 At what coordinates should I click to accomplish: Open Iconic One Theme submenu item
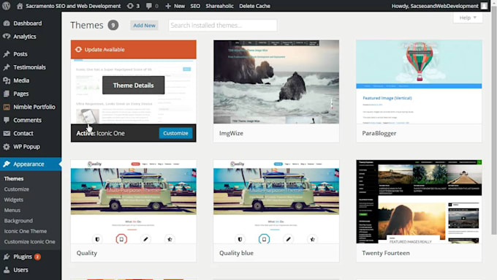point(26,231)
